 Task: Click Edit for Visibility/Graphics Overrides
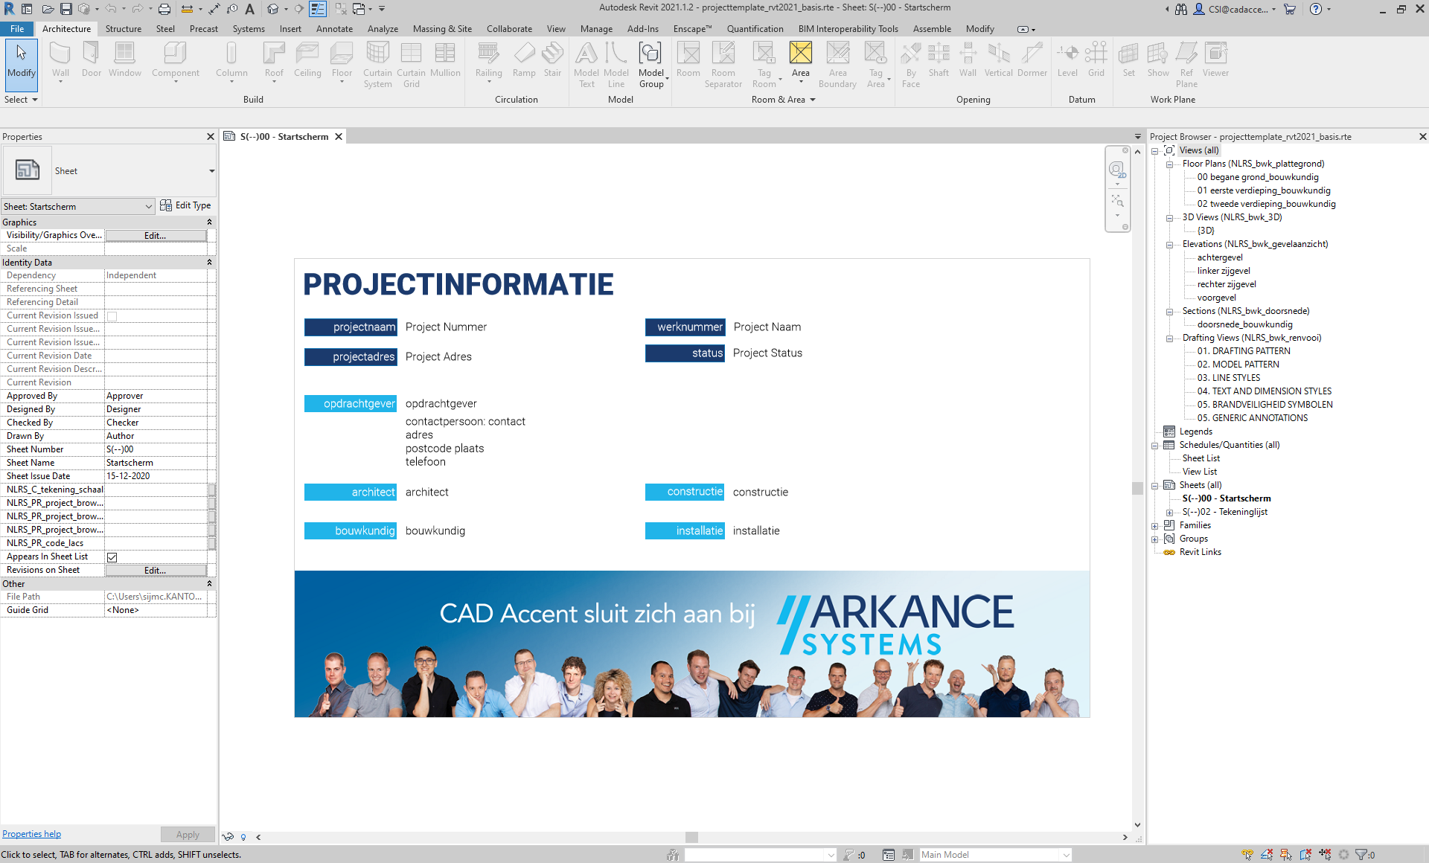pos(156,236)
